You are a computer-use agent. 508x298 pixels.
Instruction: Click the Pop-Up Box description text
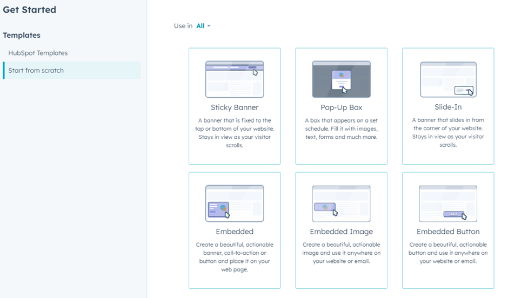pos(341,128)
